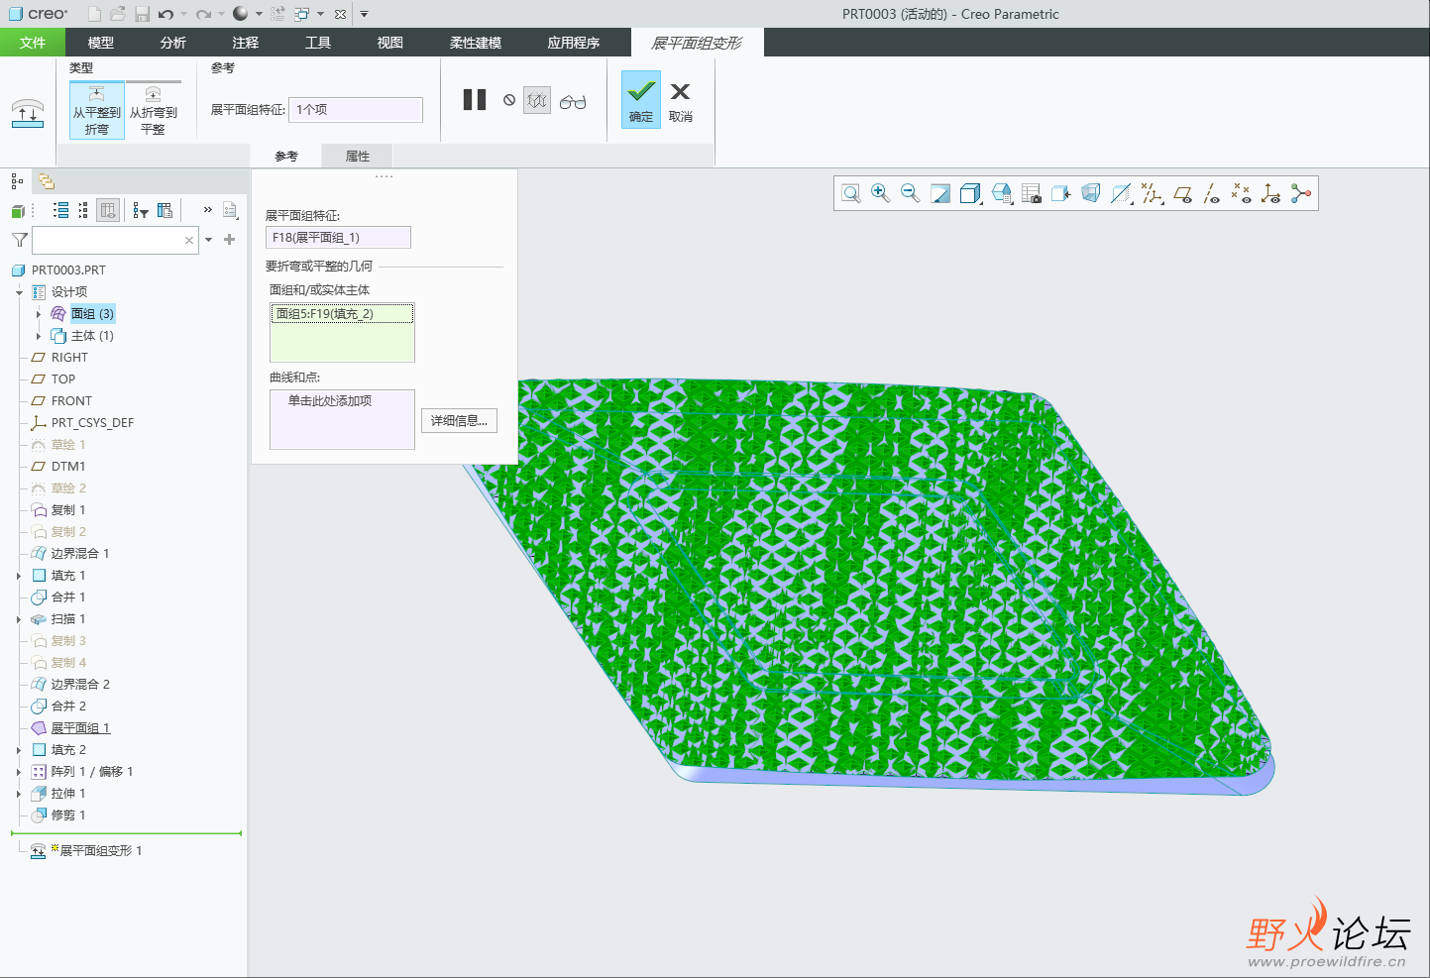This screenshot has width=1430, height=978.
Task: Open the Undo history dropdown arrow
Action: [183, 14]
